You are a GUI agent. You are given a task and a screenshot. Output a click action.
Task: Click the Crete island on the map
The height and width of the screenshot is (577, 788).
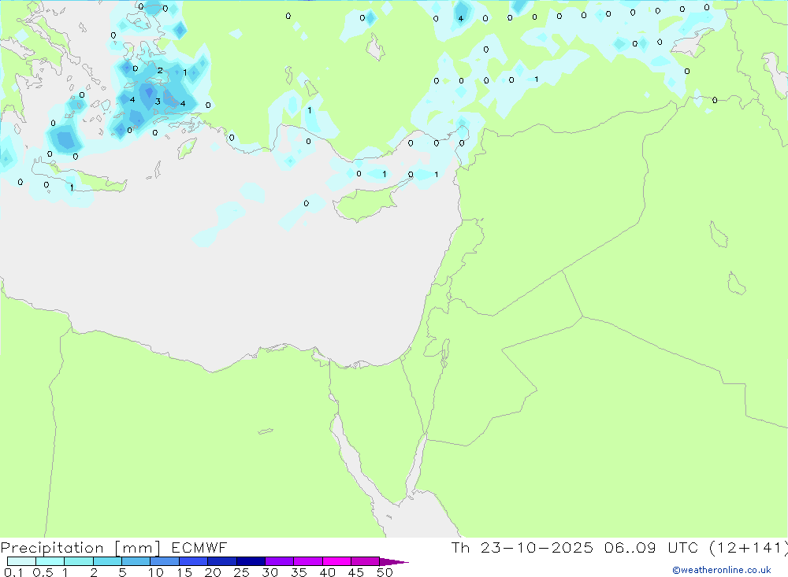coord(80,177)
